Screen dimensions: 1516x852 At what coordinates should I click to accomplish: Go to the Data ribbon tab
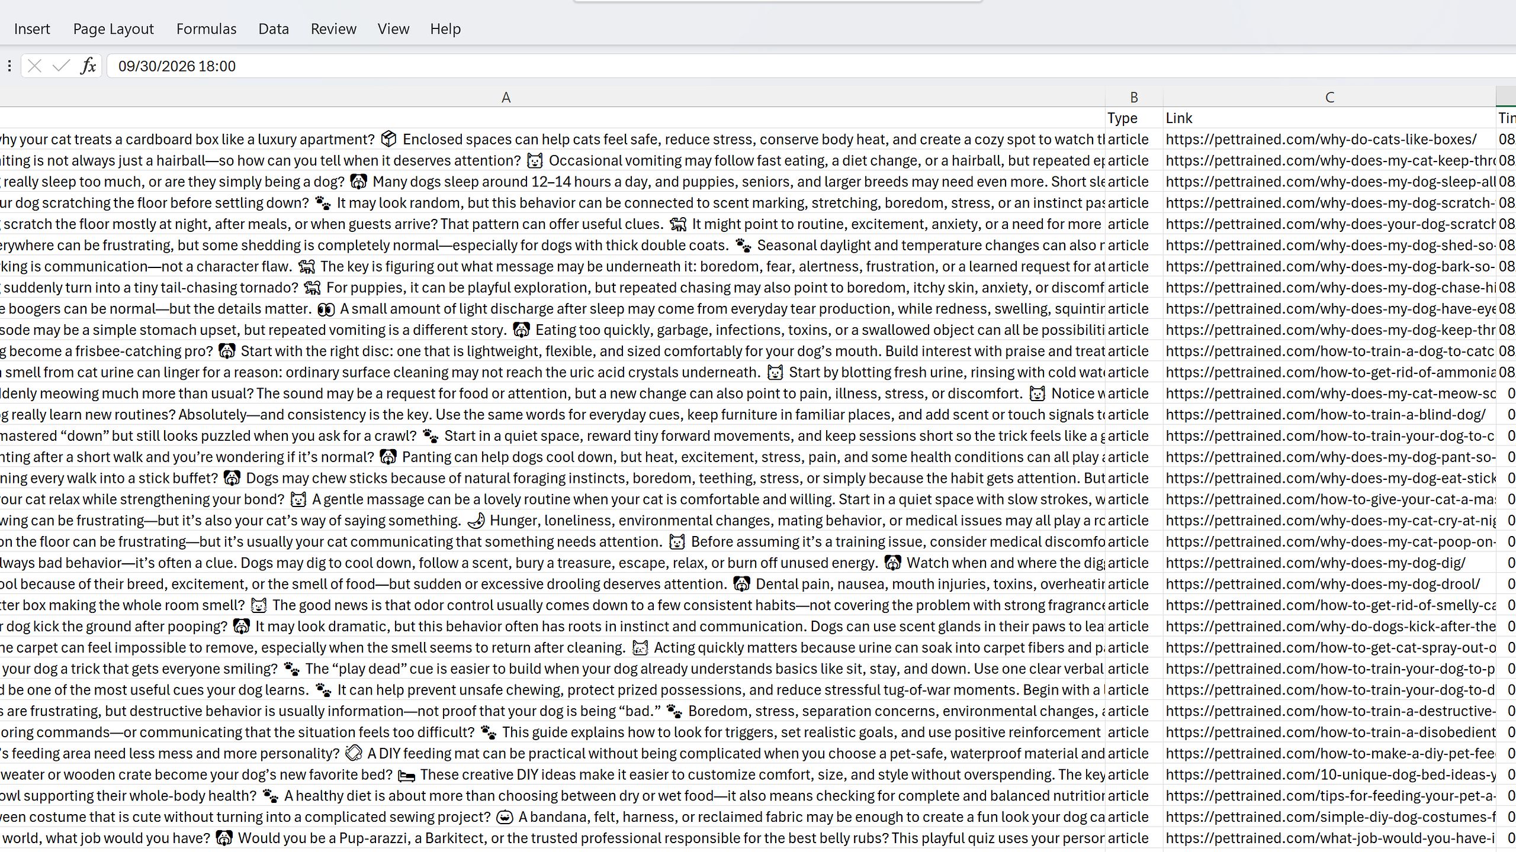tap(274, 29)
